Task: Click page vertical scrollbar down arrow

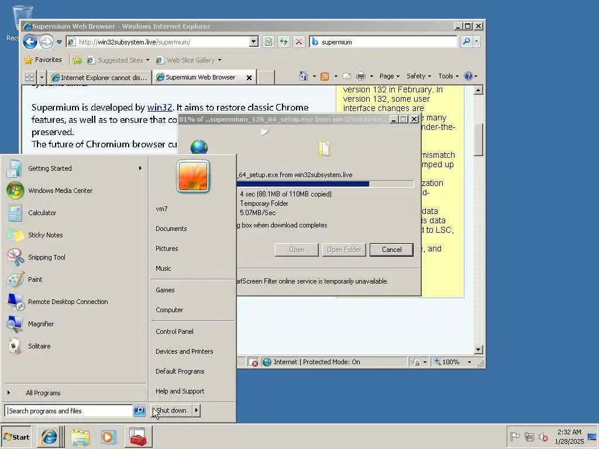Action: tap(478, 350)
